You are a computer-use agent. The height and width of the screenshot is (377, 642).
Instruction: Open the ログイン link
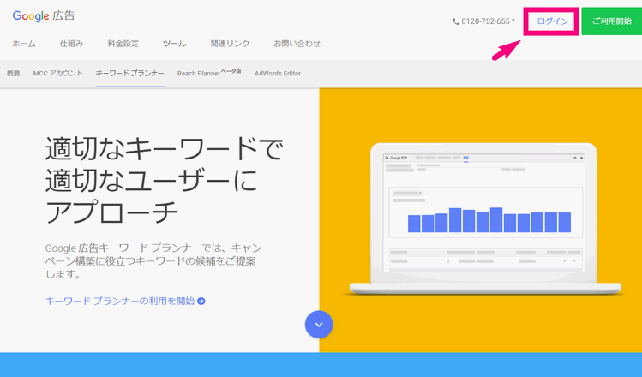pyautogui.click(x=552, y=21)
